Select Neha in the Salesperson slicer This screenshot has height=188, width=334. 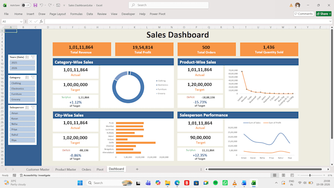tap(22, 124)
